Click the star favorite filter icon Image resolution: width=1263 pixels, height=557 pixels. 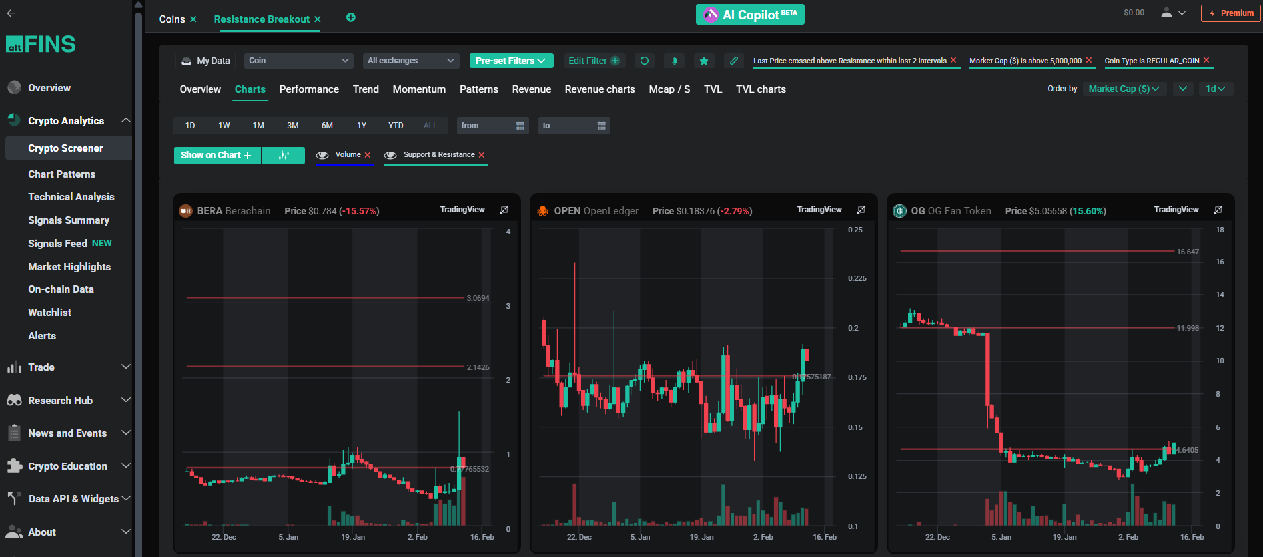(x=704, y=61)
